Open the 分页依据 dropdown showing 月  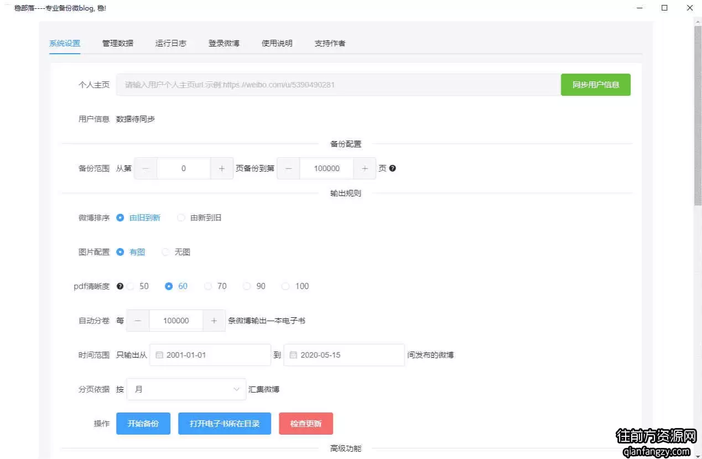coord(186,389)
